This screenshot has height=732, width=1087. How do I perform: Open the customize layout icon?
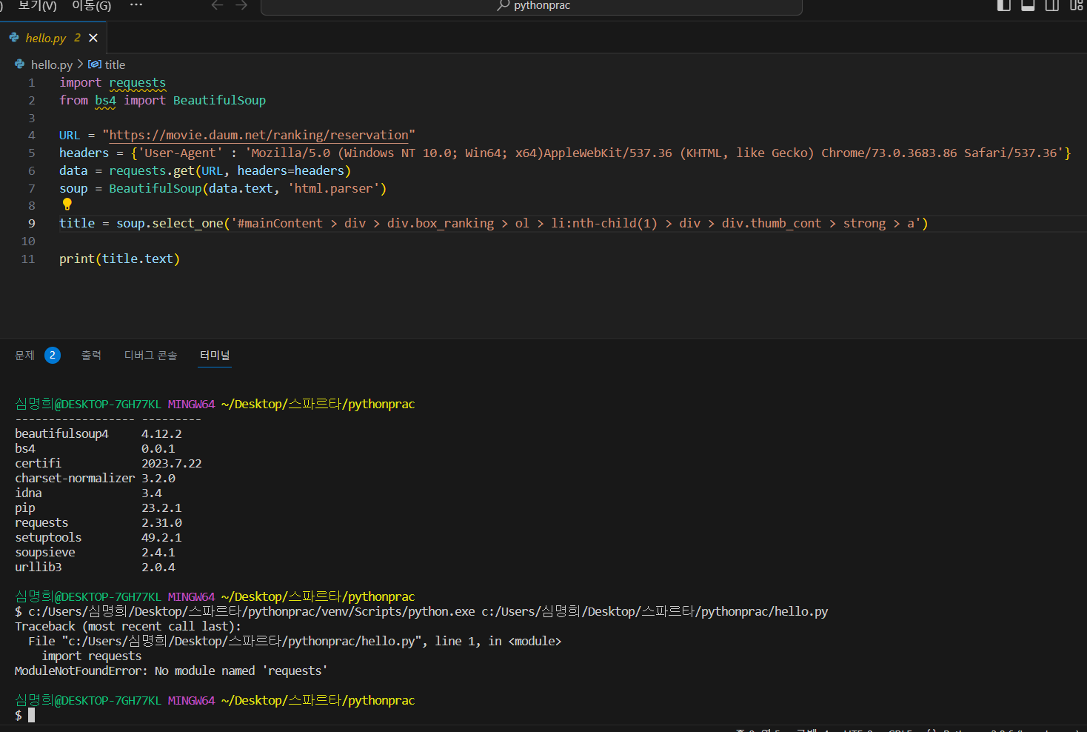pos(1076,5)
